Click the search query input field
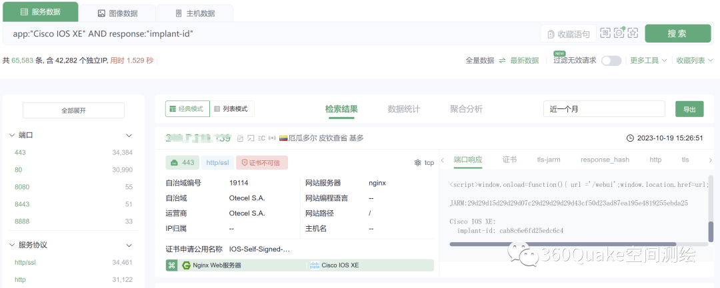 click(x=271, y=33)
